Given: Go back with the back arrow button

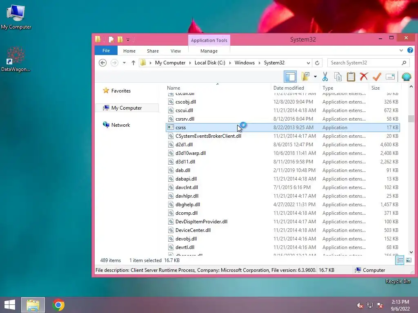Looking at the screenshot, I should point(102,63).
